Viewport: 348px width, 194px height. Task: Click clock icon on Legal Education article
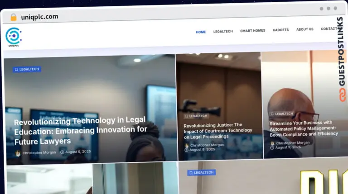(x=62, y=152)
